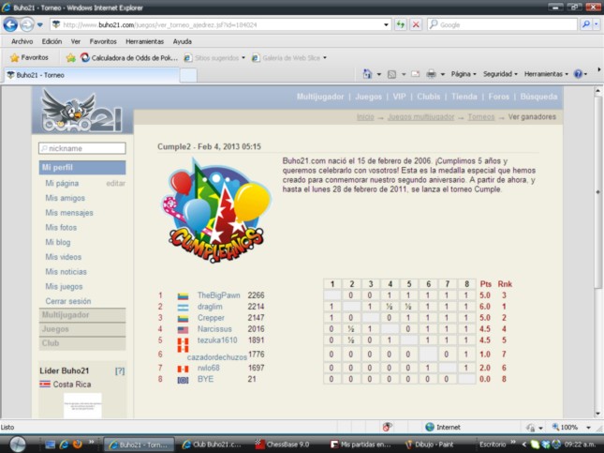Open Mis mensajes sidebar link

[x=69, y=213]
